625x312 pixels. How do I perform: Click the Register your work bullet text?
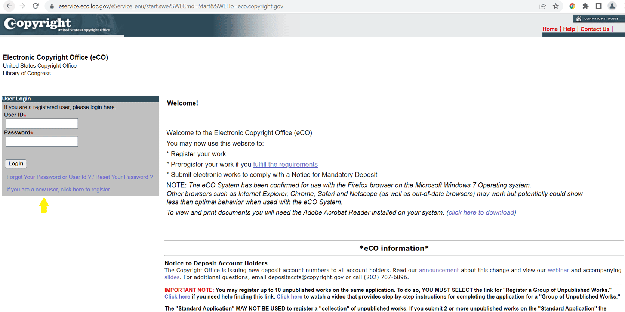(x=198, y=154)
